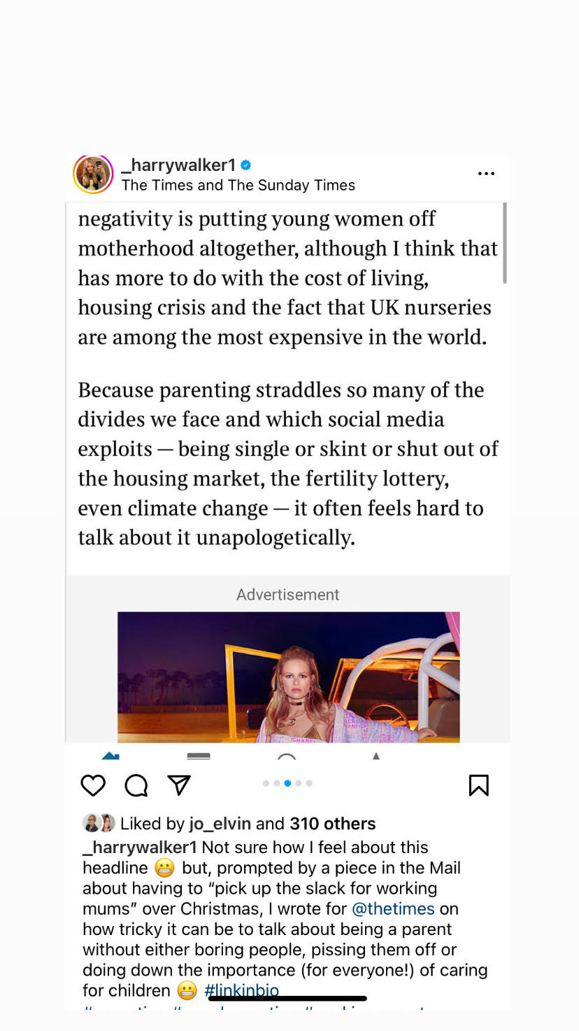579x1031 pixels.
Task: Tap the highlighted carousel page dot
Action: [x=287, y=783]
